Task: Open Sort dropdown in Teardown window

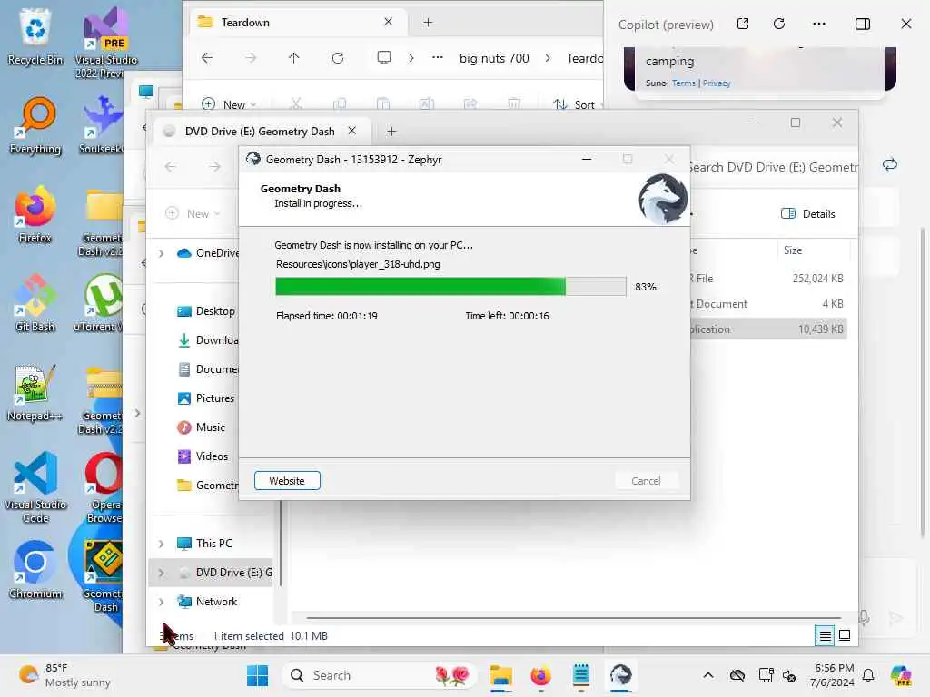Action: (577, 104)
